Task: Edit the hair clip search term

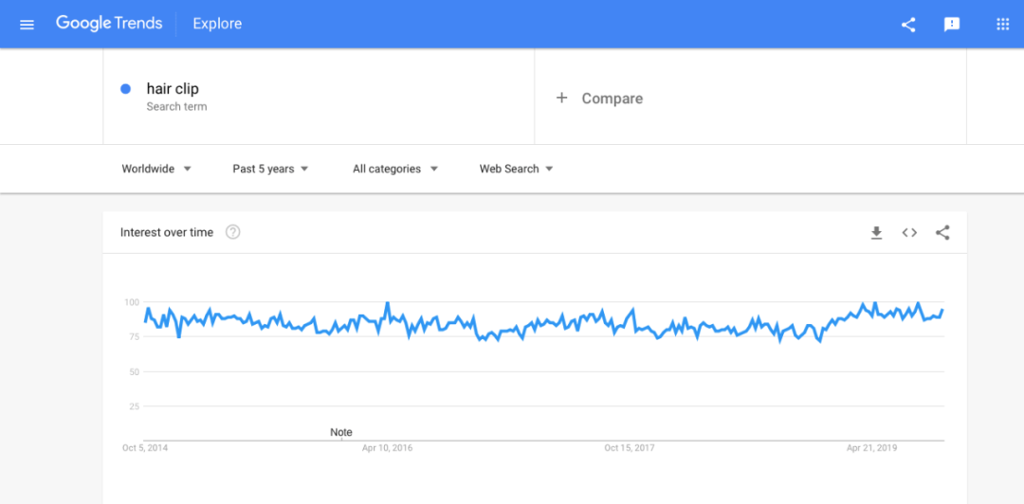Action: [173, 89]
